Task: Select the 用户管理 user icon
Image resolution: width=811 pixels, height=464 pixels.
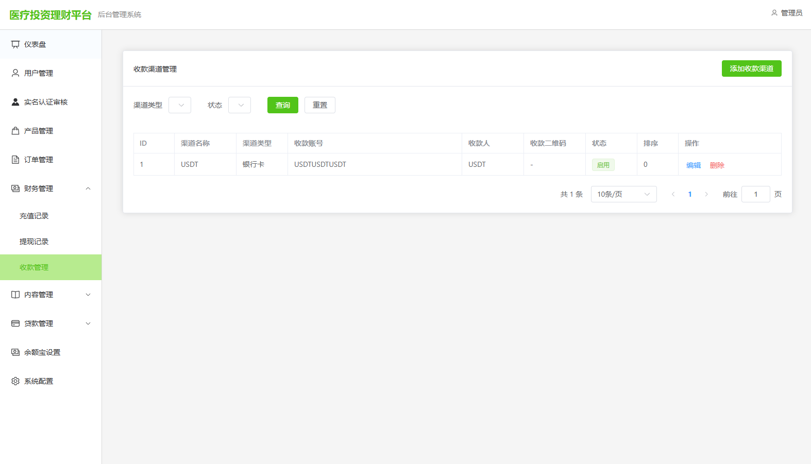Action: pos(15,73)
